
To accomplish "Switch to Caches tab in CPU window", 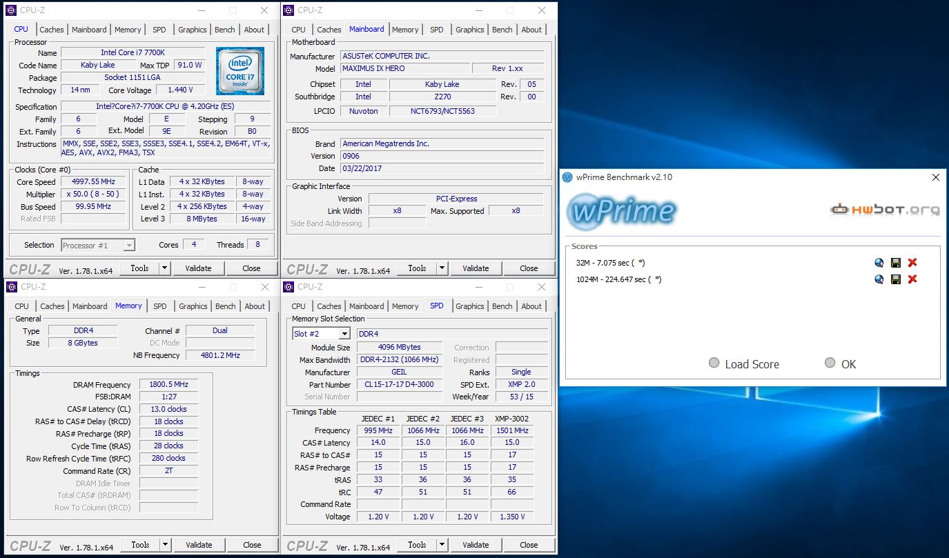I will pos(52,30).
